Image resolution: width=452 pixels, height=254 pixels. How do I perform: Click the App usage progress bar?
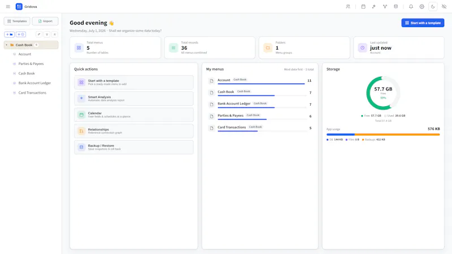[x=383, y=134]
